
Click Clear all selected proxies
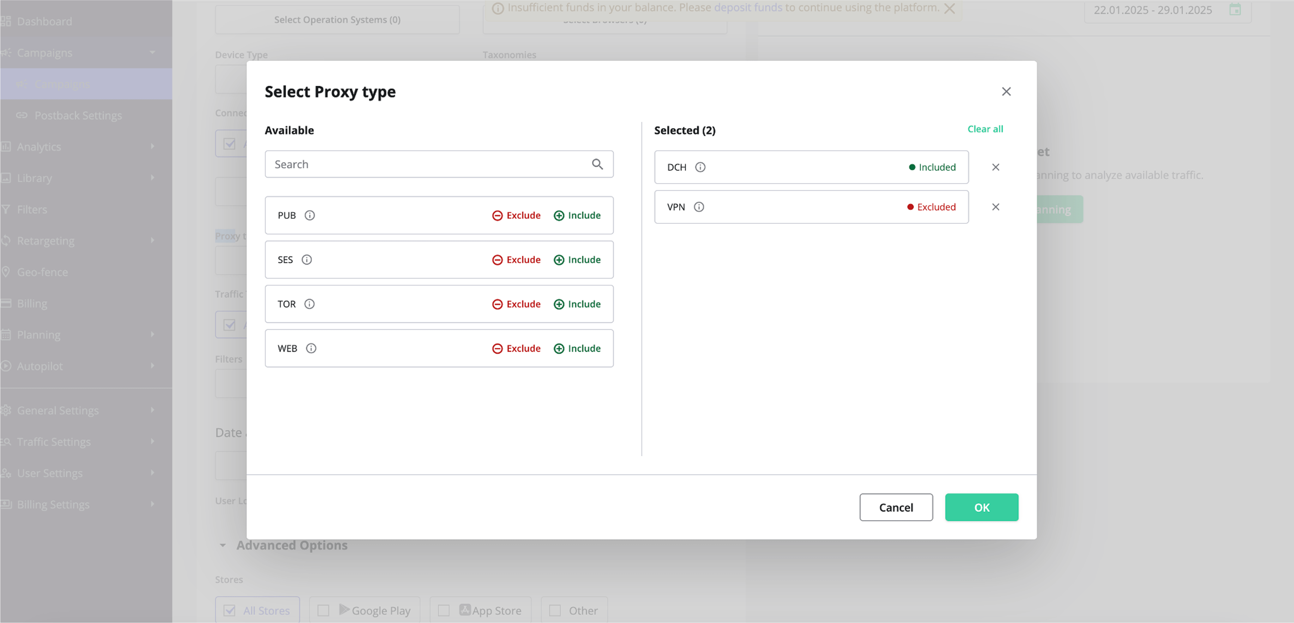(x=985, y=129)
